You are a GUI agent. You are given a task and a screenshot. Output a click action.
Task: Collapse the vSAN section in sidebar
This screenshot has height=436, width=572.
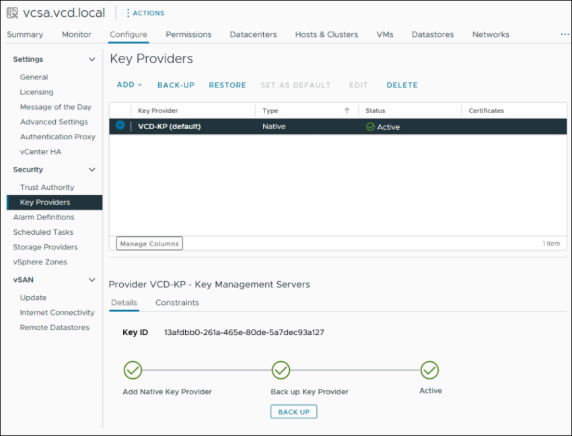[x=92, y=280]
